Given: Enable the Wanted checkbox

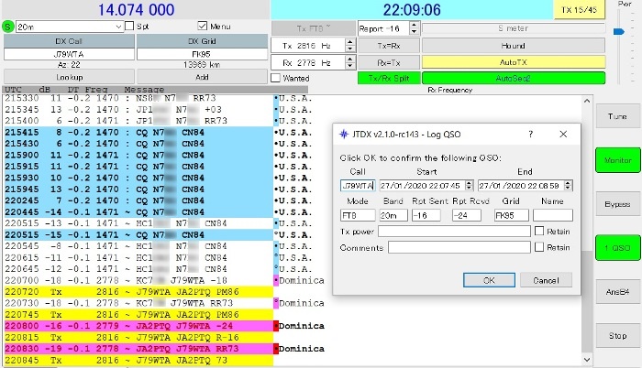Looking at the screenshot, I should coord(275,78).
